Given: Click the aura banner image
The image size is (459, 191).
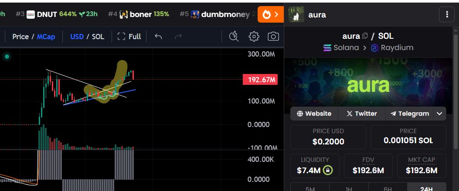Looking at the screenshot, I should tap(368, 82).
